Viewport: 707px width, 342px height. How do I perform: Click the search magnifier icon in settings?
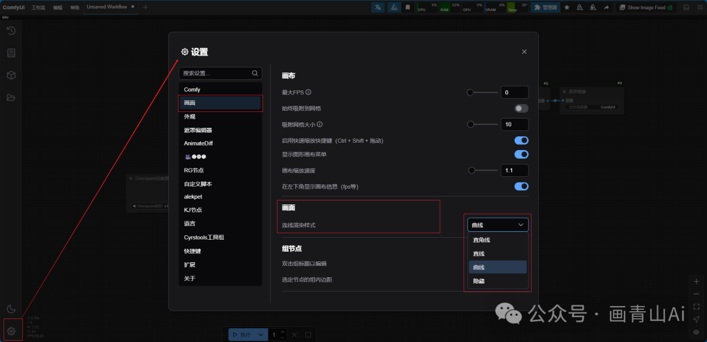[x=255, y=73]
